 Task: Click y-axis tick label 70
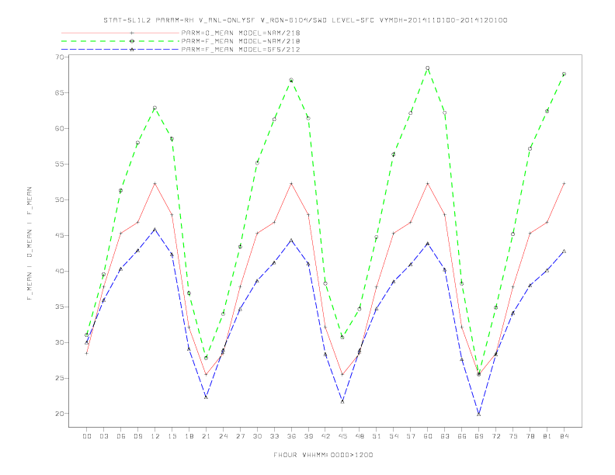click(x=59, y=57)
